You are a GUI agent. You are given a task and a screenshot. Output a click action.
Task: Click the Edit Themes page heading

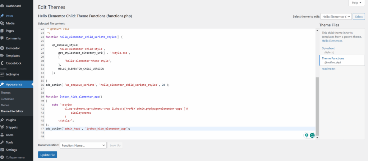pos(52,7)
